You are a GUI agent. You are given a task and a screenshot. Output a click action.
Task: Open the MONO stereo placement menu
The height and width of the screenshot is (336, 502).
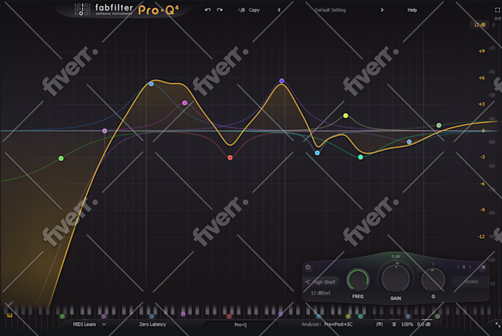[471, 282]
